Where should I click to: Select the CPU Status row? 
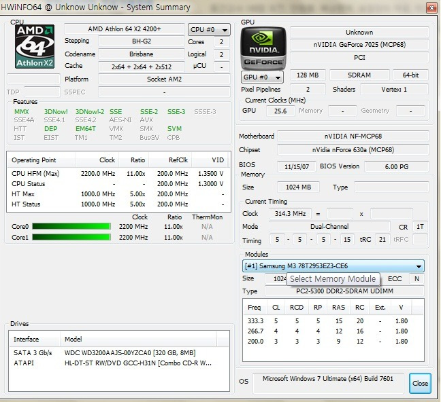(118, 184)
